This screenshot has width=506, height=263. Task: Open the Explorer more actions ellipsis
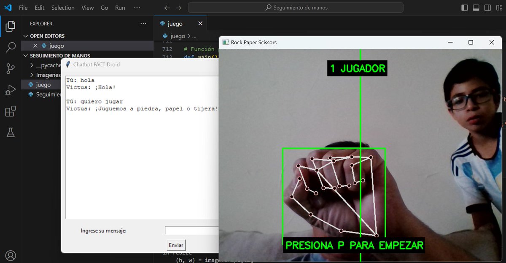tap(143, 24)
